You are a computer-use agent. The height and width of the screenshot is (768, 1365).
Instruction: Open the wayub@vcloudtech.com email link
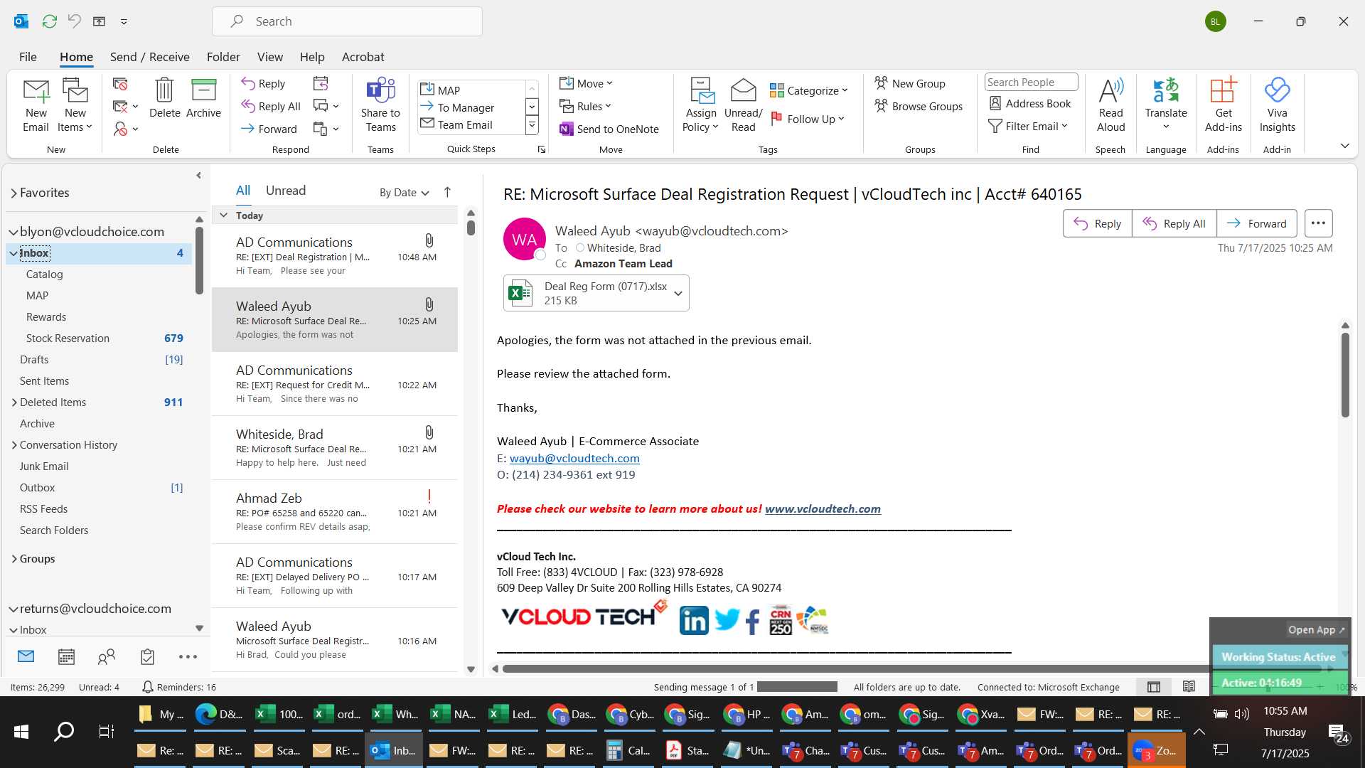tap(574, 459)
